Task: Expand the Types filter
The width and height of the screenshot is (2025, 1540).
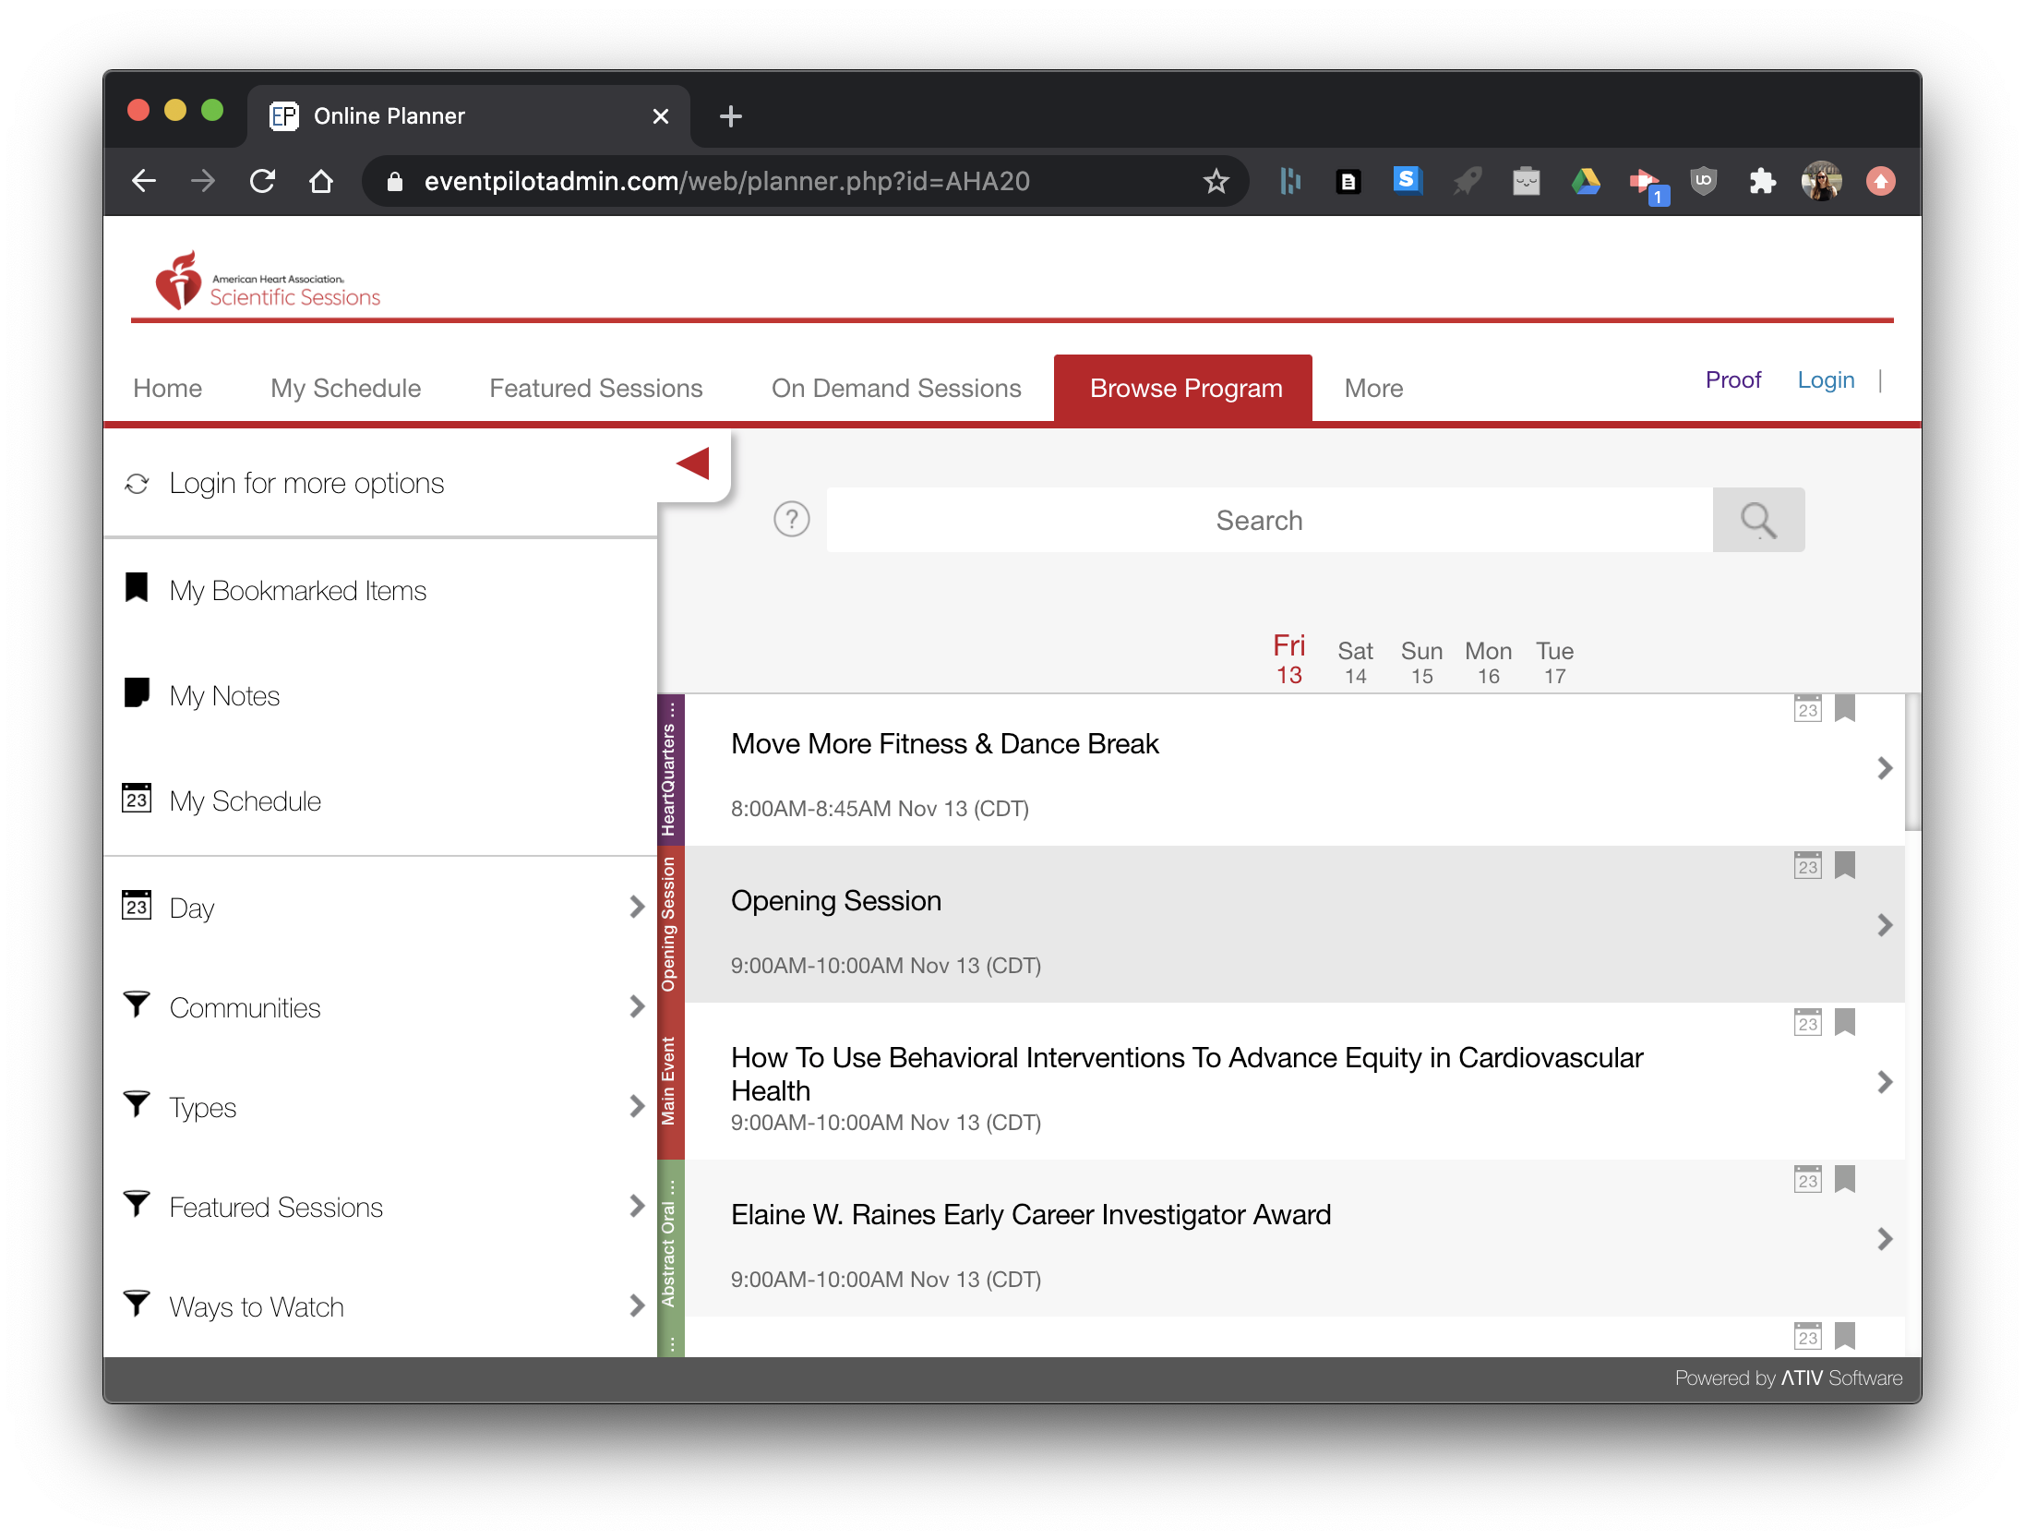Action: pos(636,1106)
